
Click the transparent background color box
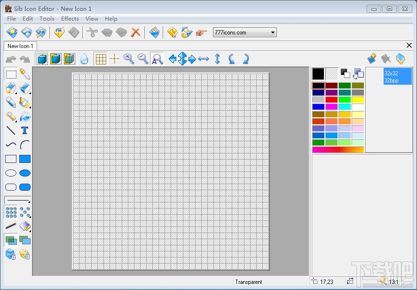pyautogui.click(x=331, y=74)
